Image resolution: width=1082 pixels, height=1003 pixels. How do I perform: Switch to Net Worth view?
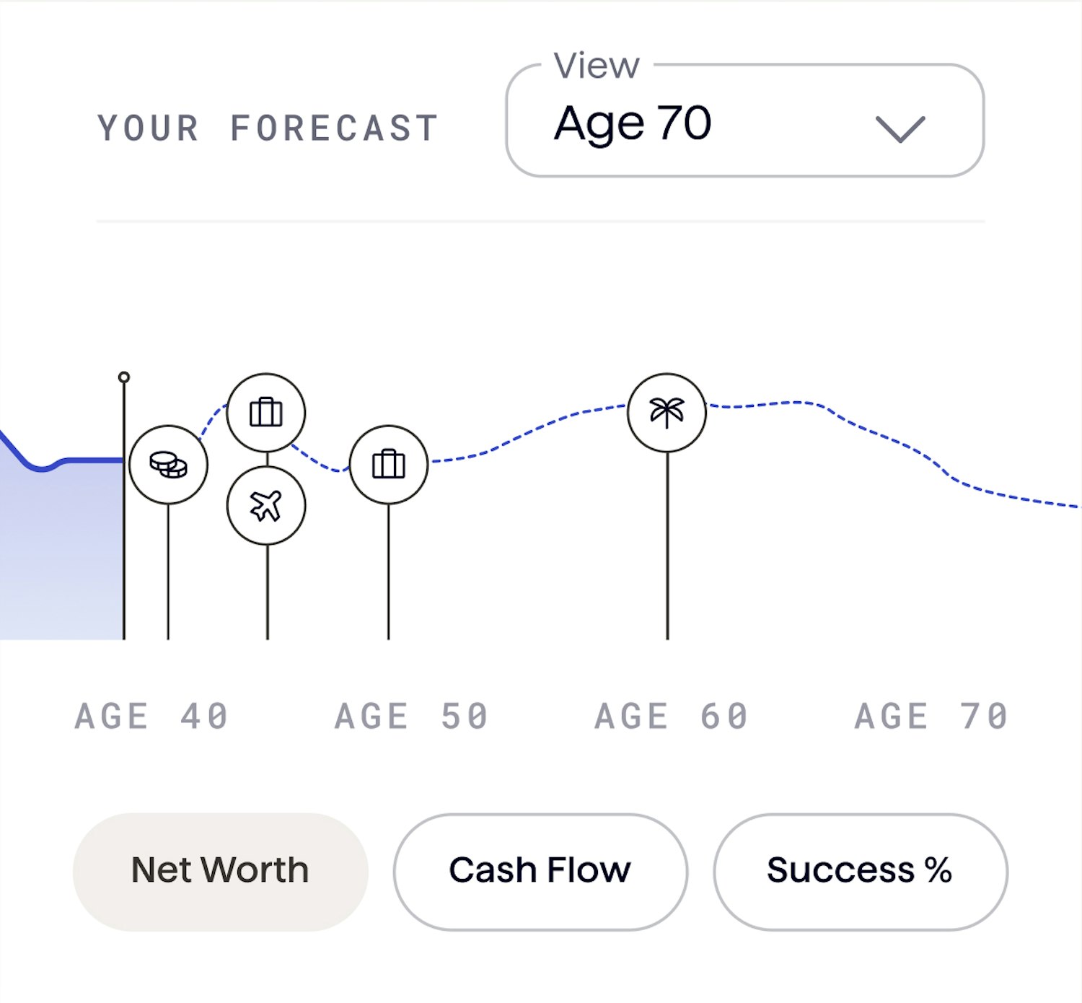click(220, 871)
